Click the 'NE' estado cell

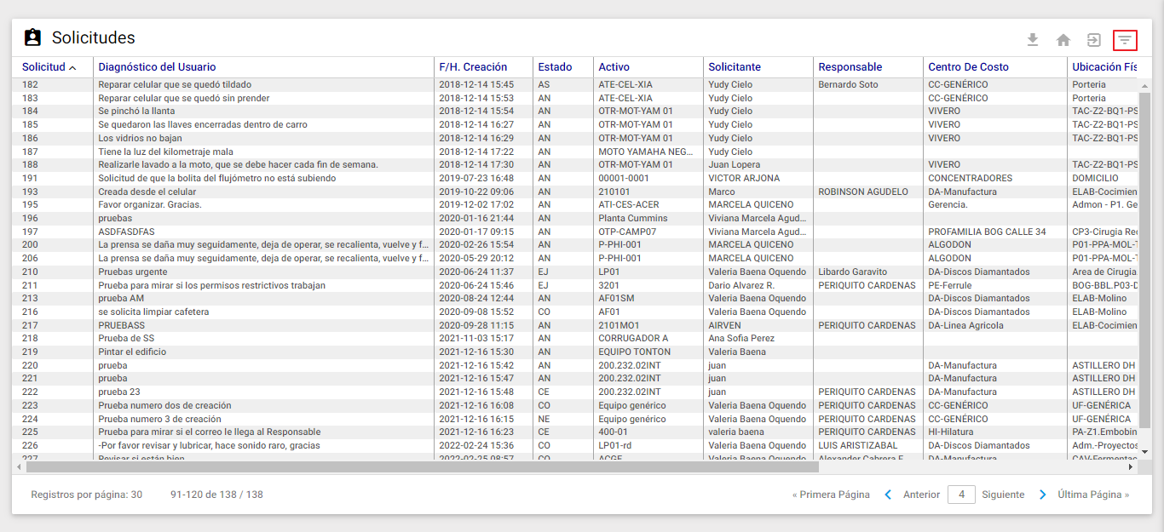coord(544,419)
